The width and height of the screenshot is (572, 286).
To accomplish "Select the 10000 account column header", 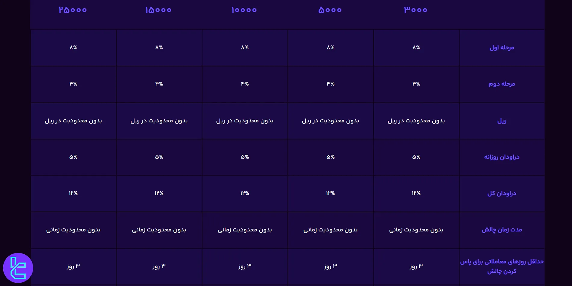I will [244, 10].
